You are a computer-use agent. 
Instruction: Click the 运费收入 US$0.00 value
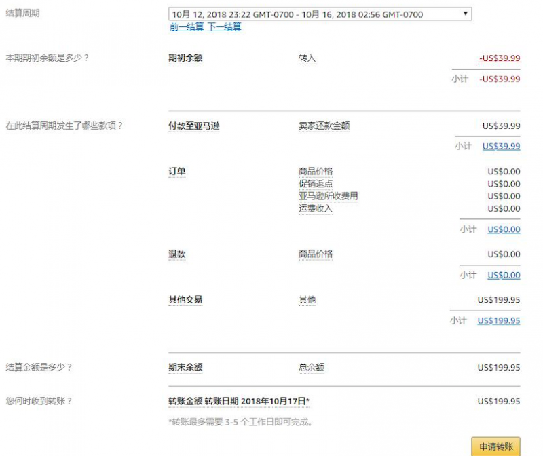tap(504, 209)
